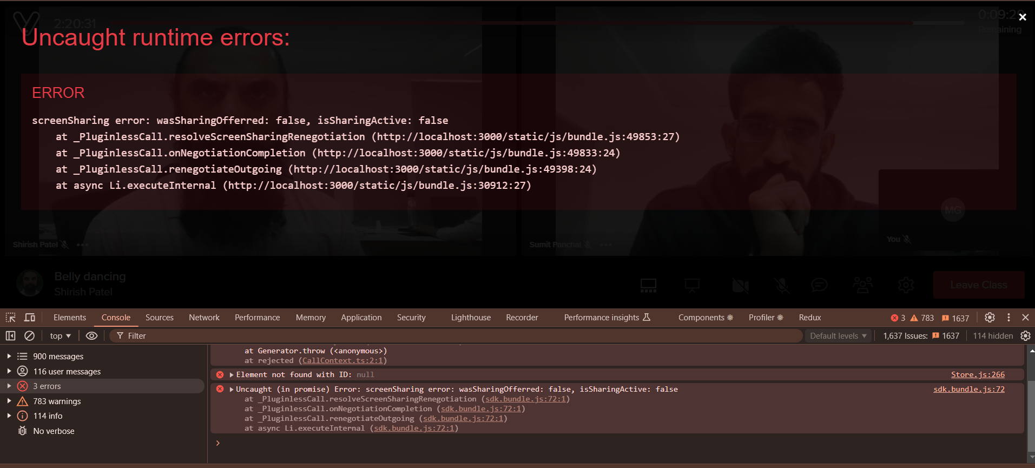1035x468 pixels.
Task: Open the top JavaScript context dropdown
Action: click(x=61, y=336)
